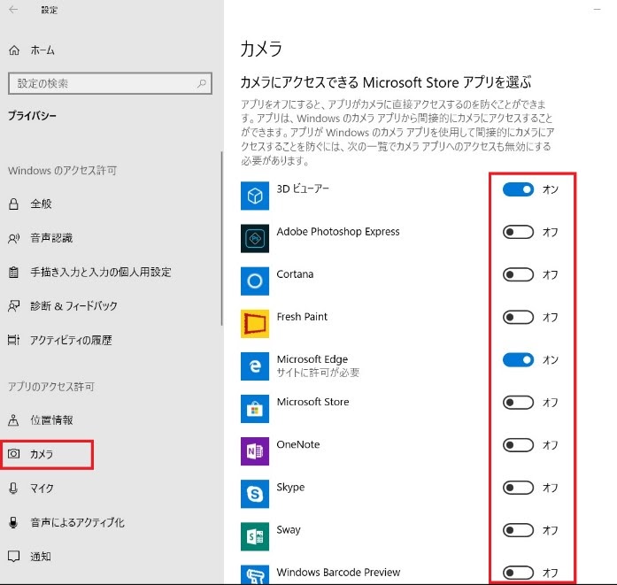Click the Adobe Photoshop Express app icon
This screenshot has height=585, width=617.
255,238
